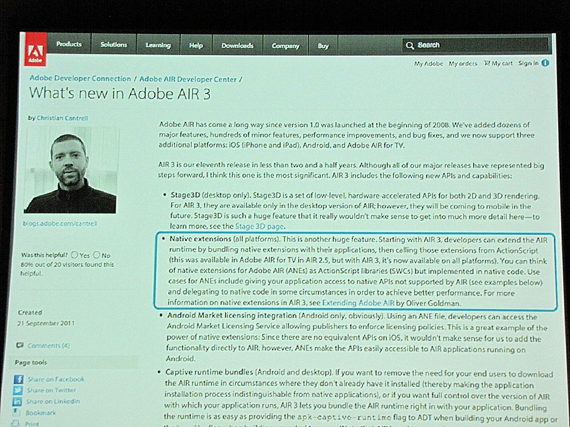The width and height of the screenshot is (570, 427).
Task: Go to Adobe AIR Developer Center breadcrumb
Action: (x=188, y=79)
